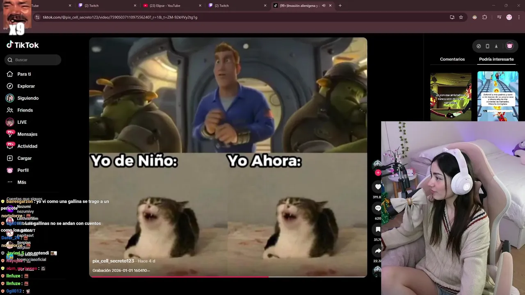The image size is (525, 295).
Task: Open Chrome three-dot menu
Action: pos(518,17)
